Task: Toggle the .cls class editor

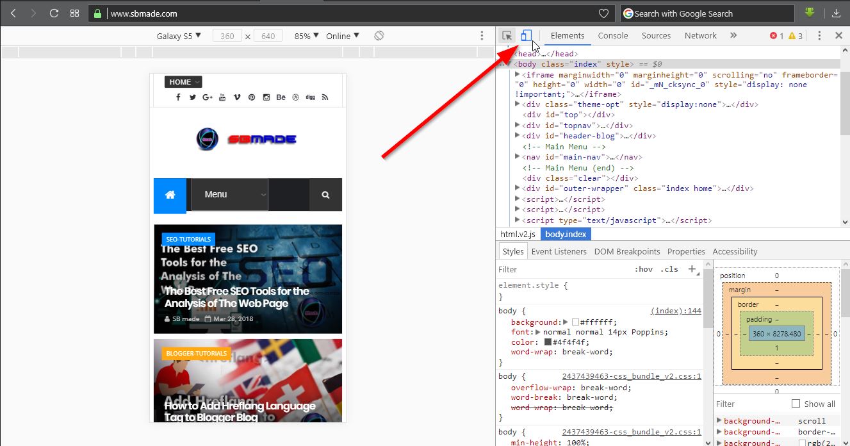Action: (670, 269)
